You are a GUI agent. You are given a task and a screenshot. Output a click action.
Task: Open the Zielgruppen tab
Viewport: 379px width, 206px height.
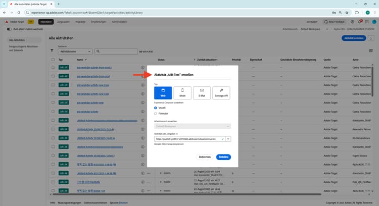63,22
